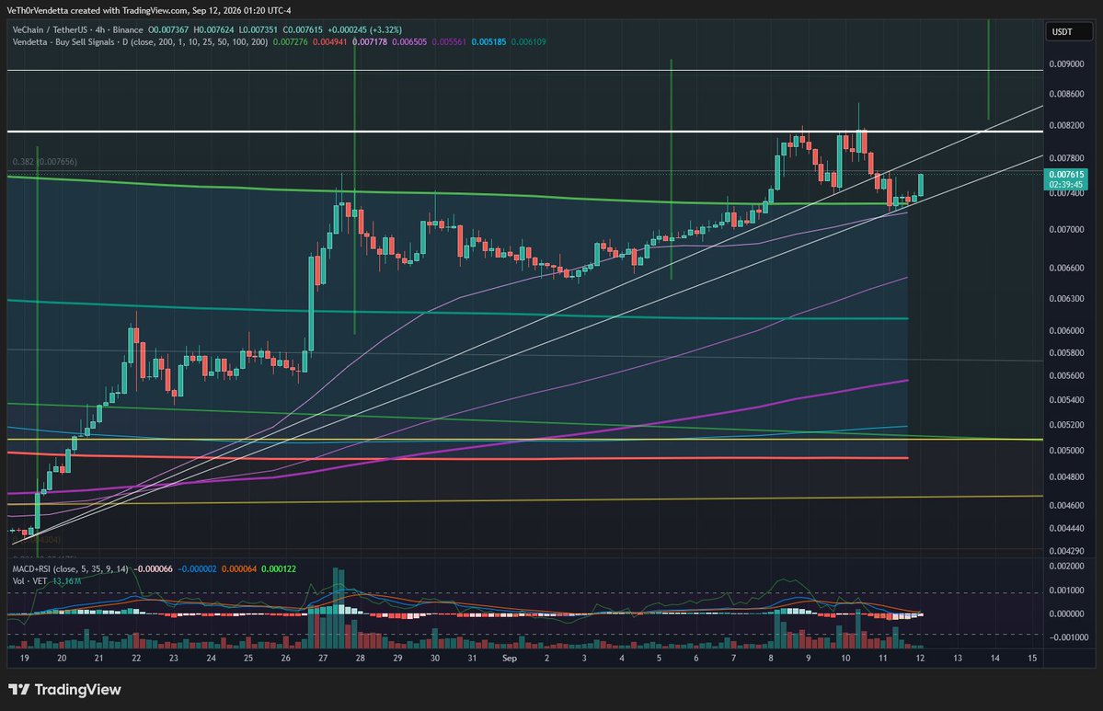Click the blue indicator value 0.005185

click(488, 42)
